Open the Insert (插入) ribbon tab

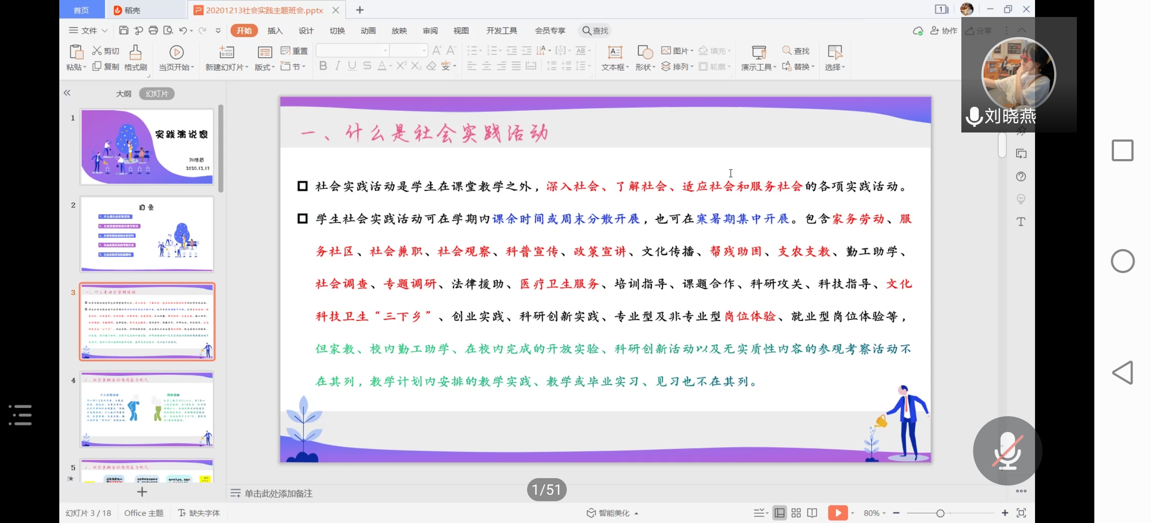point(275,31)
